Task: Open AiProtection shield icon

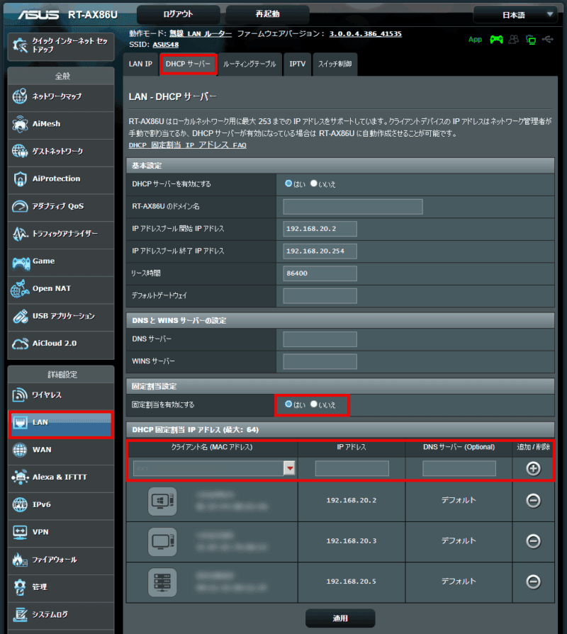Action: [x=20, y=179]
